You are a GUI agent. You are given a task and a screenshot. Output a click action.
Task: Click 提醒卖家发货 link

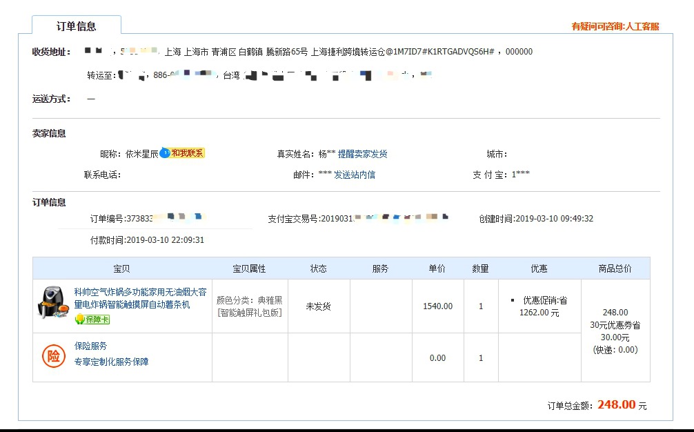tap(362, 154)
